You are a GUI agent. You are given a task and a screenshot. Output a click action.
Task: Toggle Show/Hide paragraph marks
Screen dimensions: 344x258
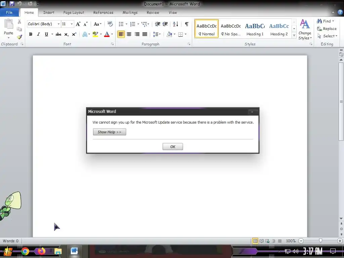(x=187, y=24)
